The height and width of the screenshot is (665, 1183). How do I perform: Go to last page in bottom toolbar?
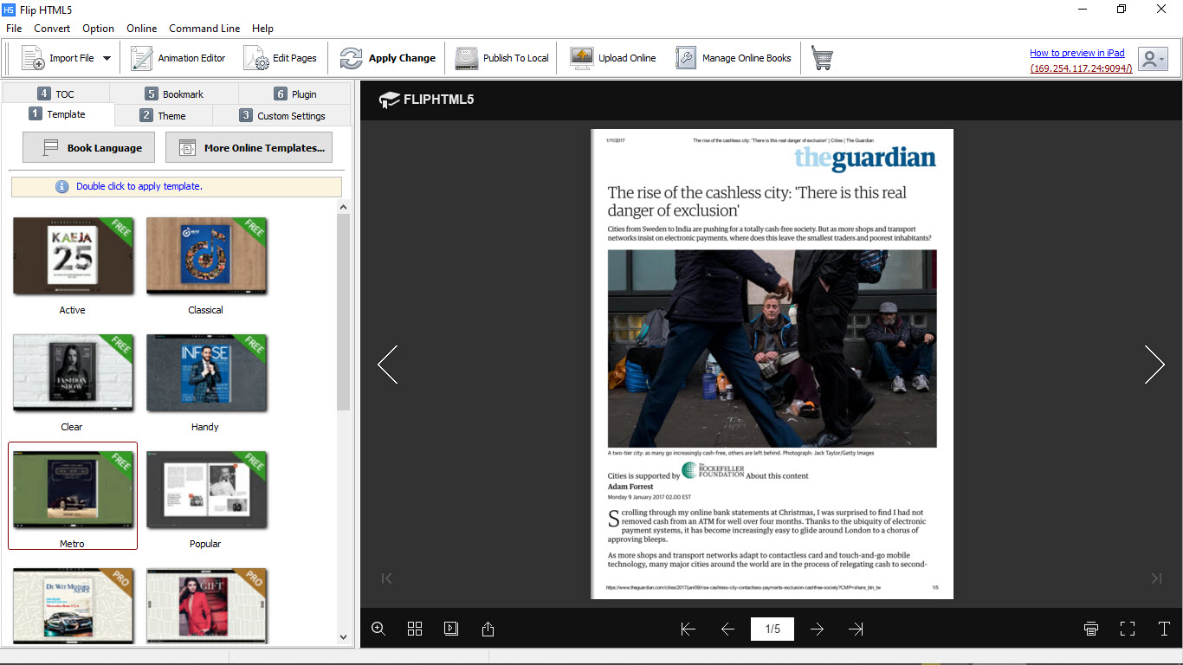857,629
